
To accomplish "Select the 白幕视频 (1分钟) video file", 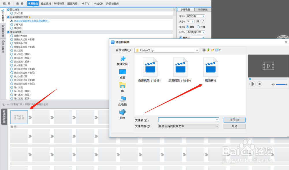I will pos(149,70).
